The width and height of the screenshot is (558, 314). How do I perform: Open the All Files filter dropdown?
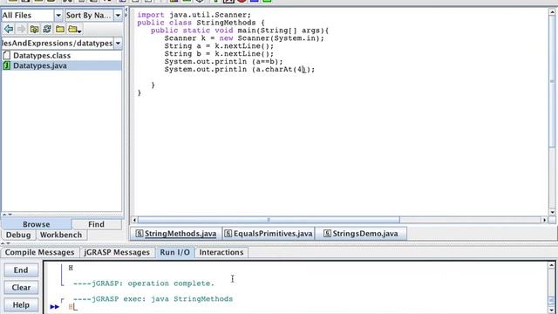58,16
